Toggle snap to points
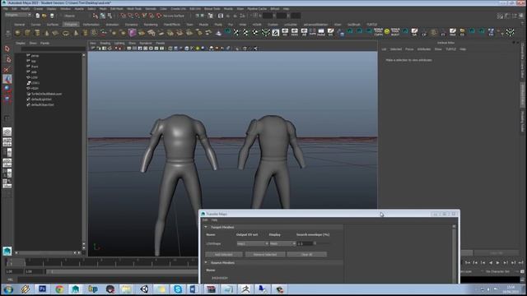 [138, 16]
